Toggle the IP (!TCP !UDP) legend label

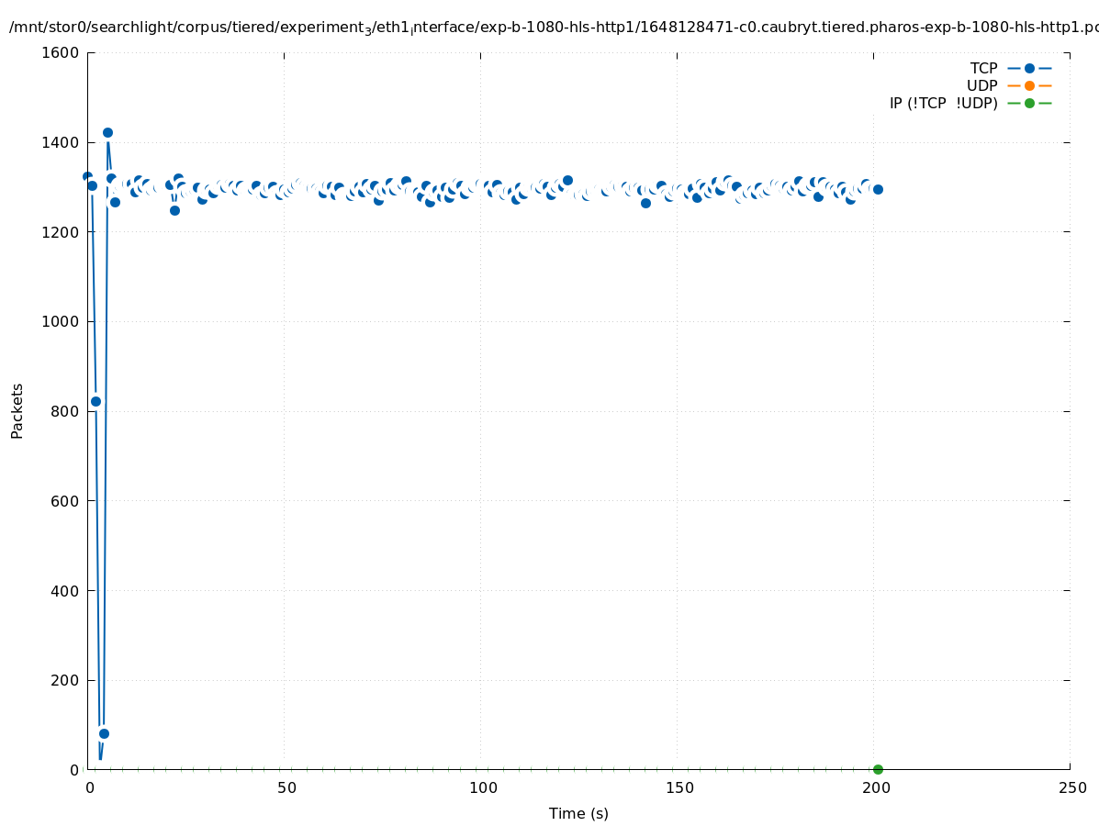(943, 103)
